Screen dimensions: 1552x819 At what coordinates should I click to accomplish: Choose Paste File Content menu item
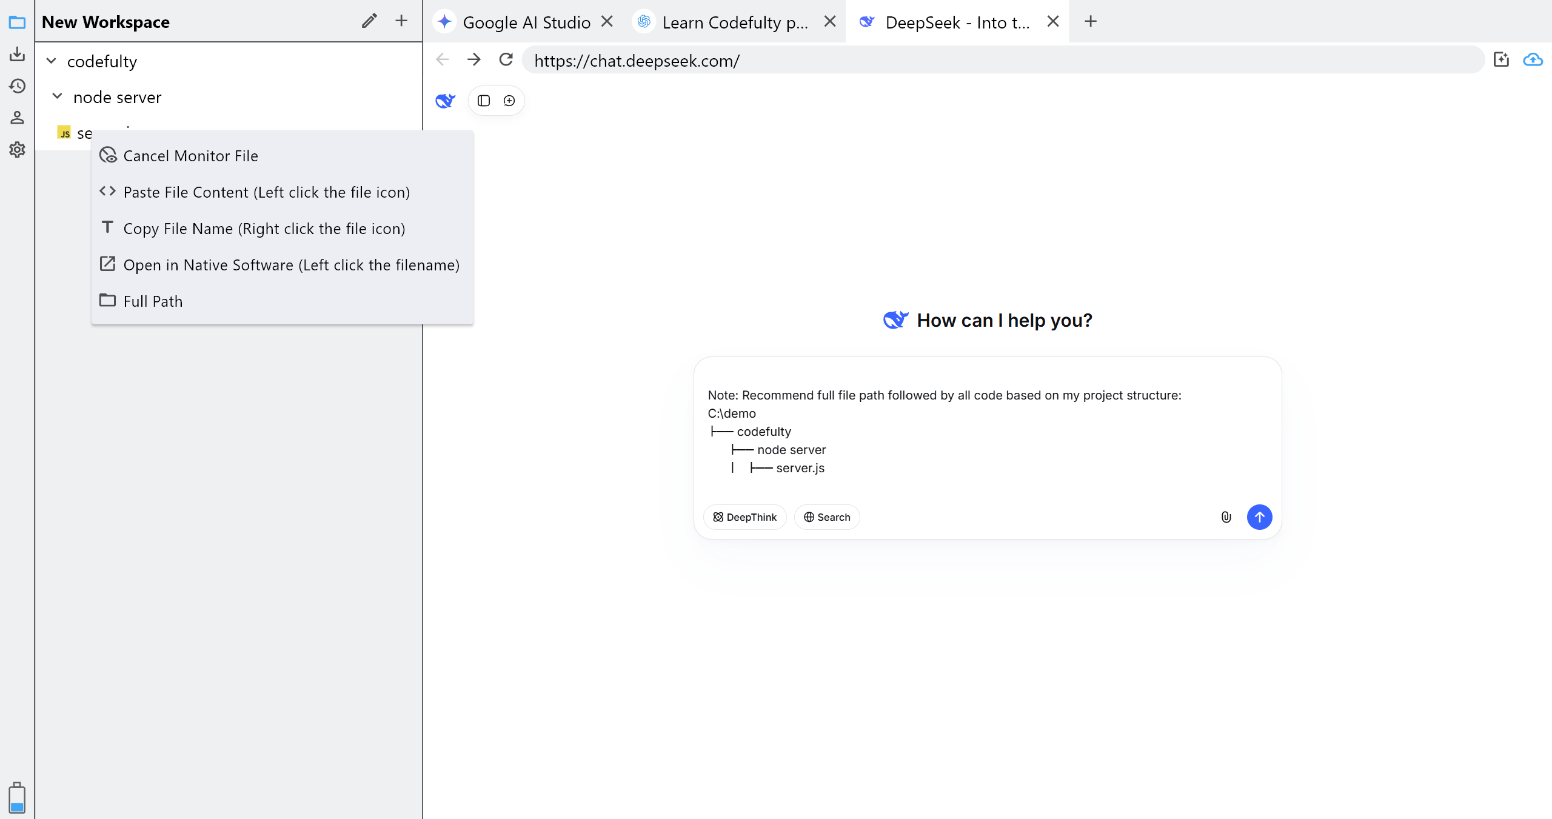pos(266,192)
